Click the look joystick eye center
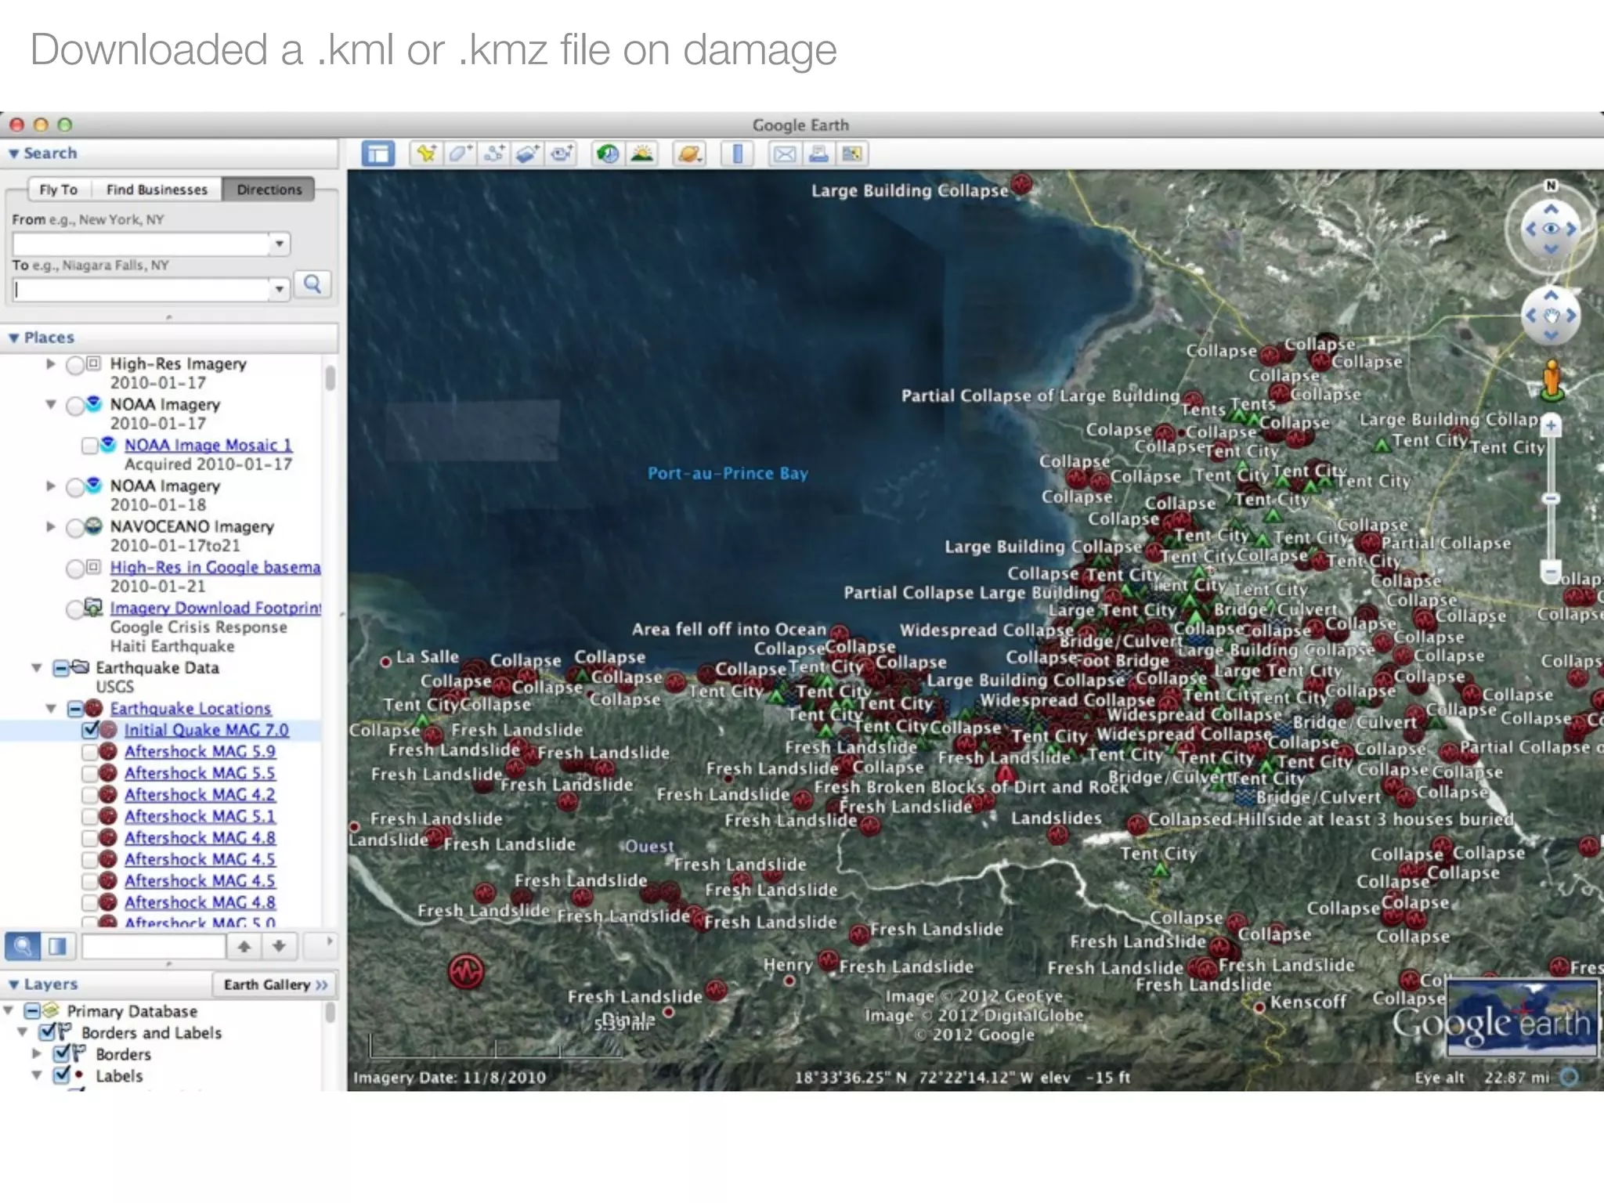The height and width of the screenshot is (1203, 1604). click(1551, 229)
